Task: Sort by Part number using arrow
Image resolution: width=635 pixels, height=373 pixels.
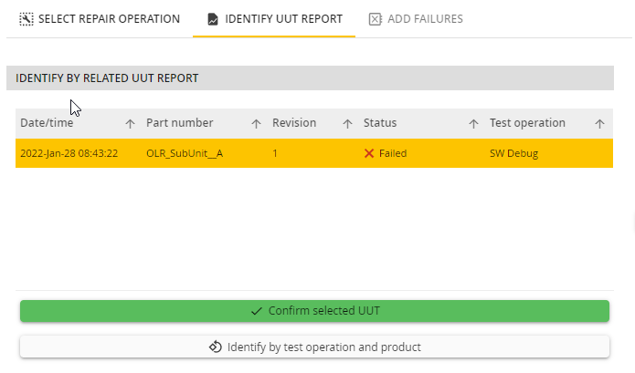Action: coord(256,124)
